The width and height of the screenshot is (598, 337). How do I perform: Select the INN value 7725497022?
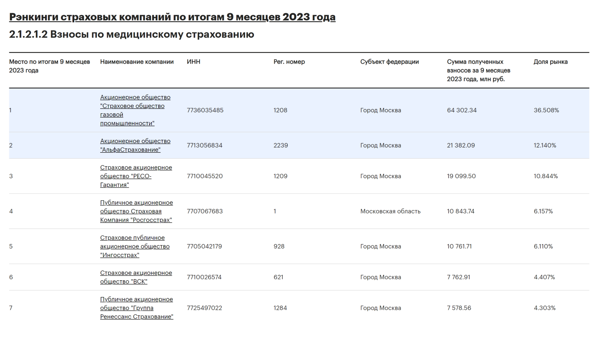click(x=204, y=308)
